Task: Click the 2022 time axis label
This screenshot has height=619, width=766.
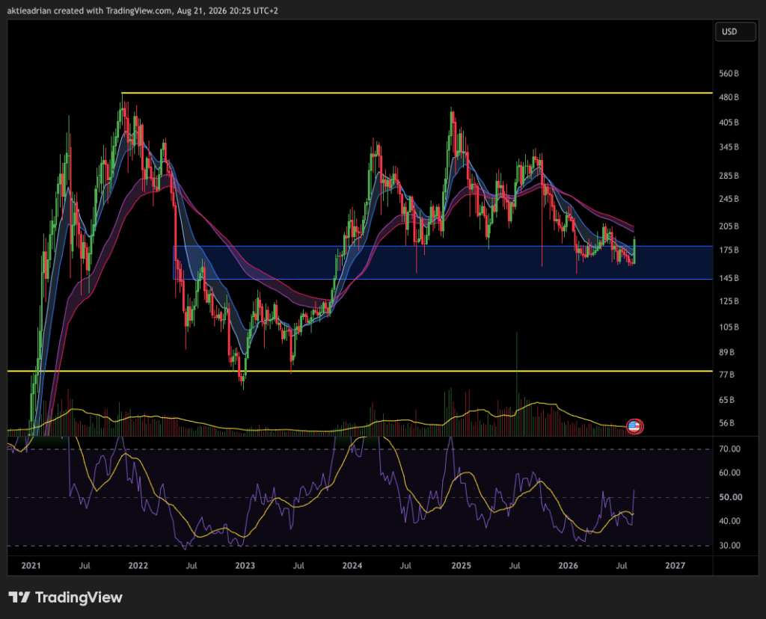Action: pyautogui.click(x=138, y=566)
